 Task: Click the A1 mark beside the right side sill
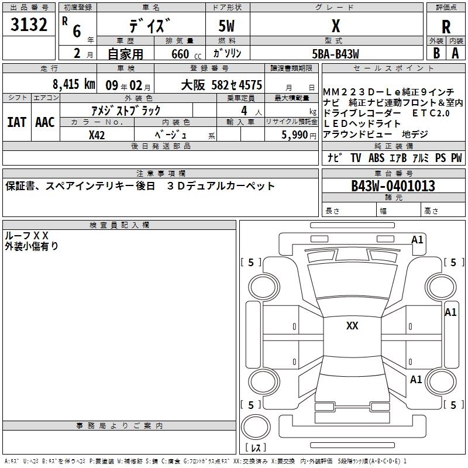click(x=450, y=312)
